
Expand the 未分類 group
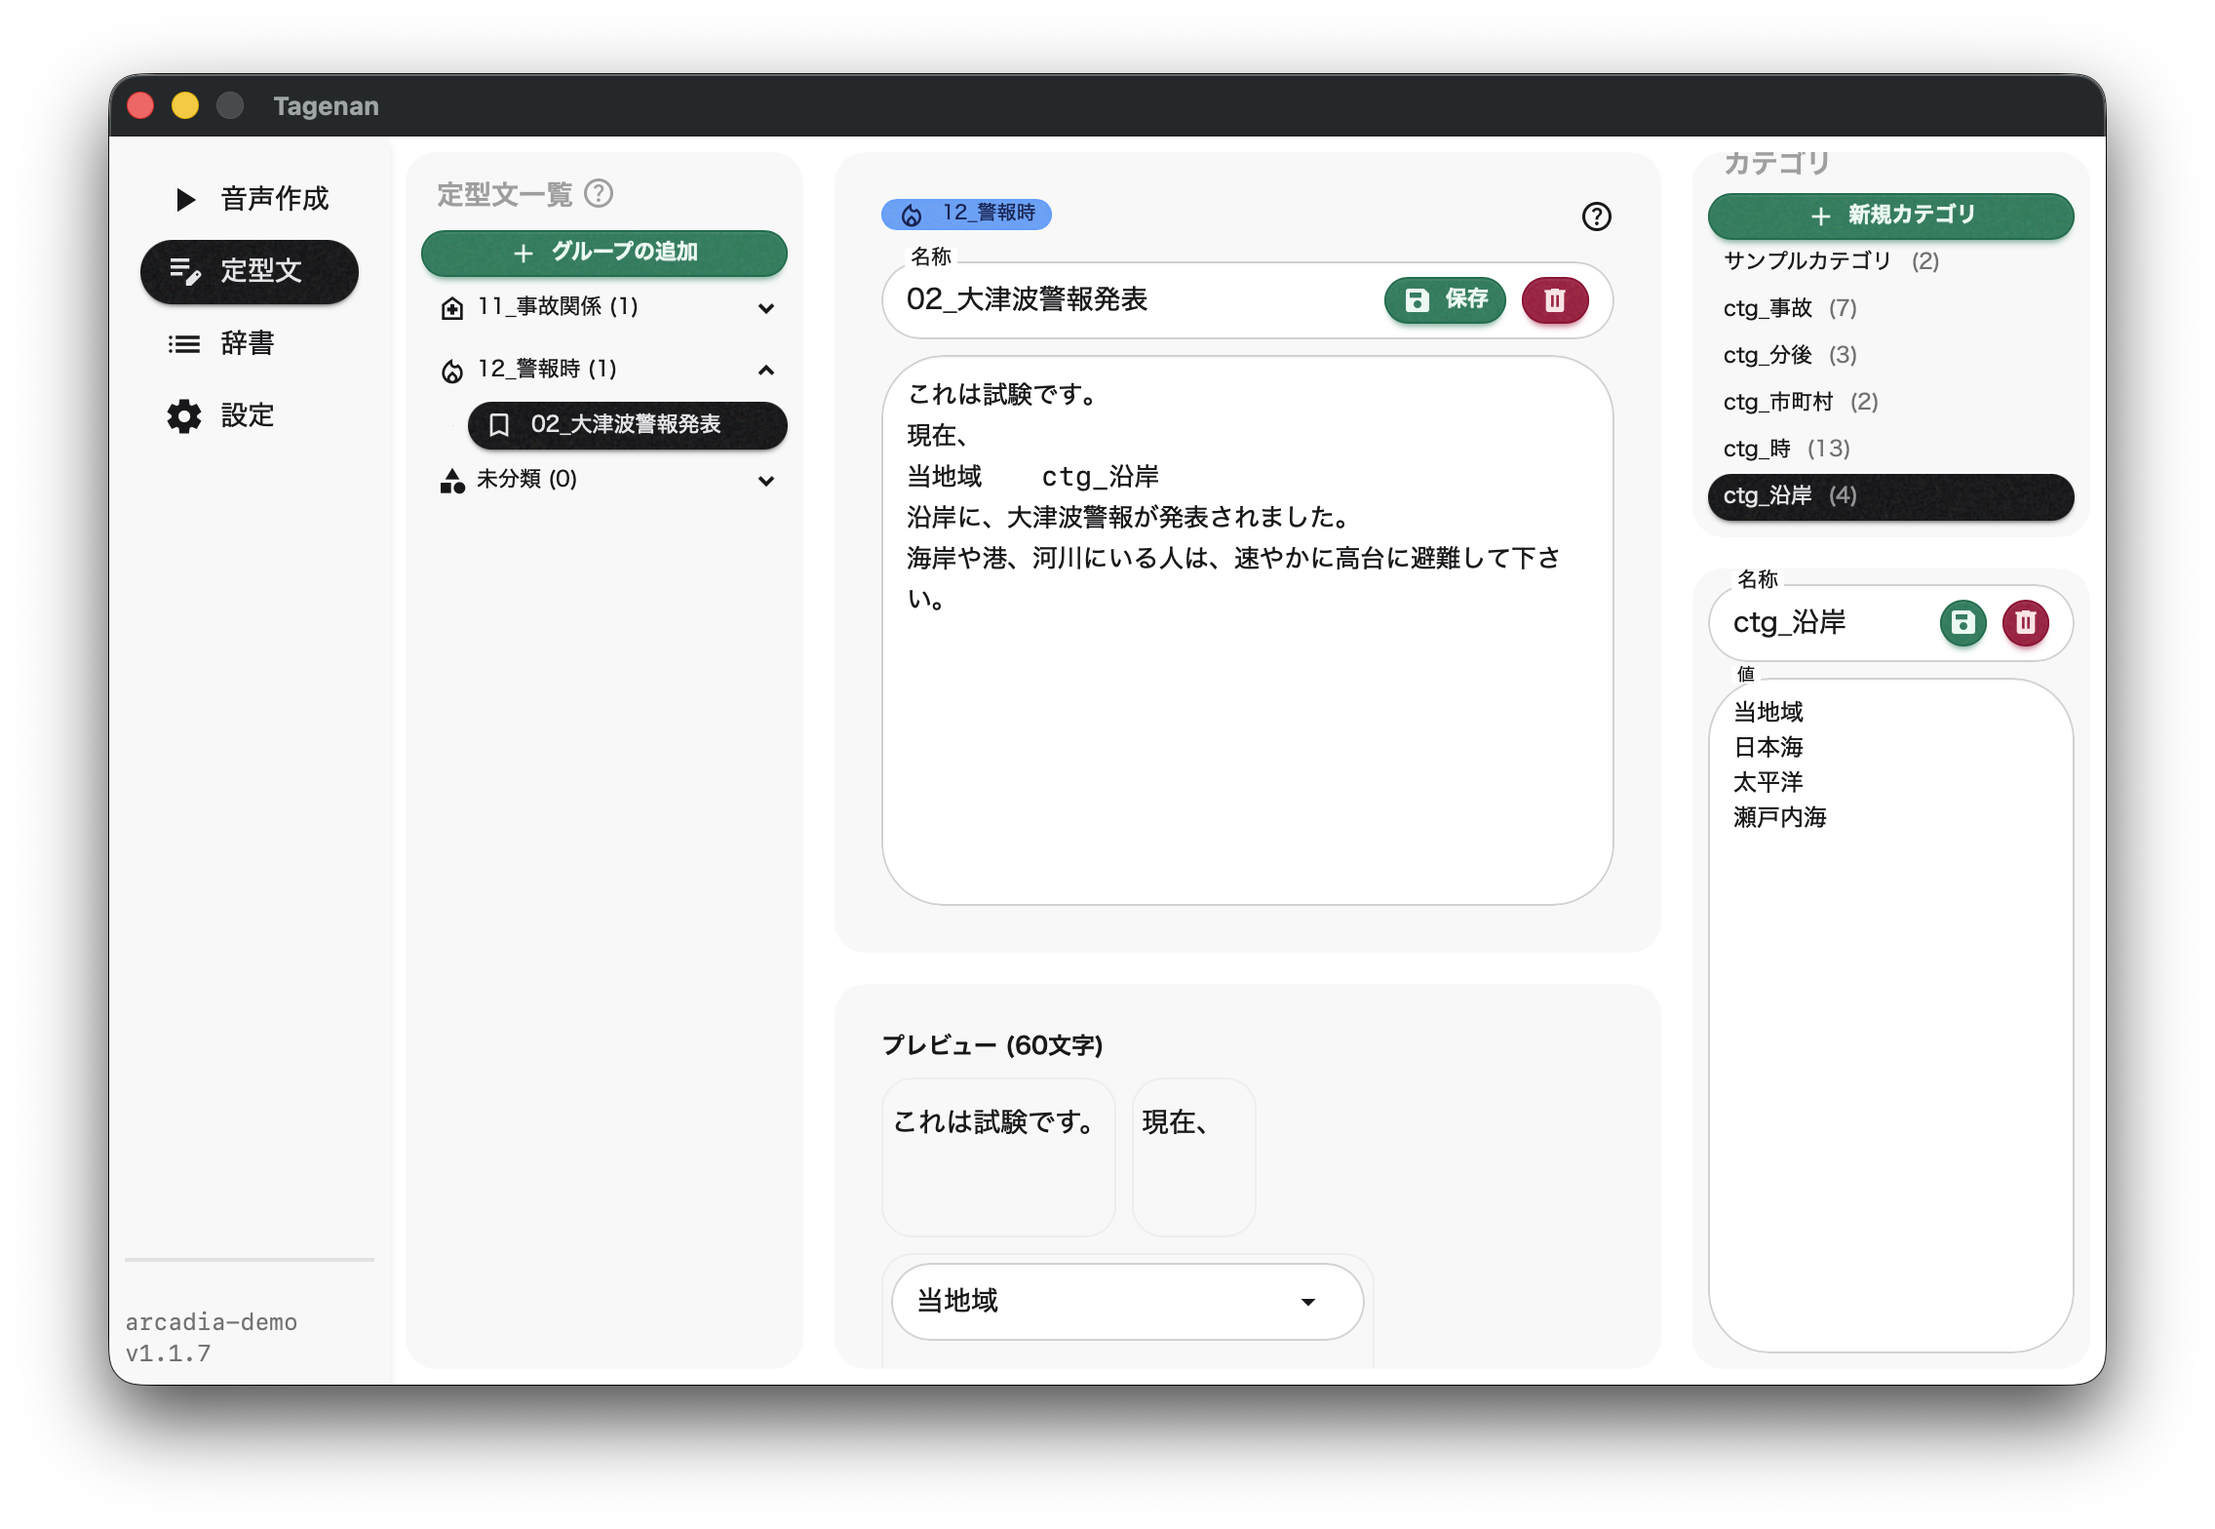(x=766, y=481)
